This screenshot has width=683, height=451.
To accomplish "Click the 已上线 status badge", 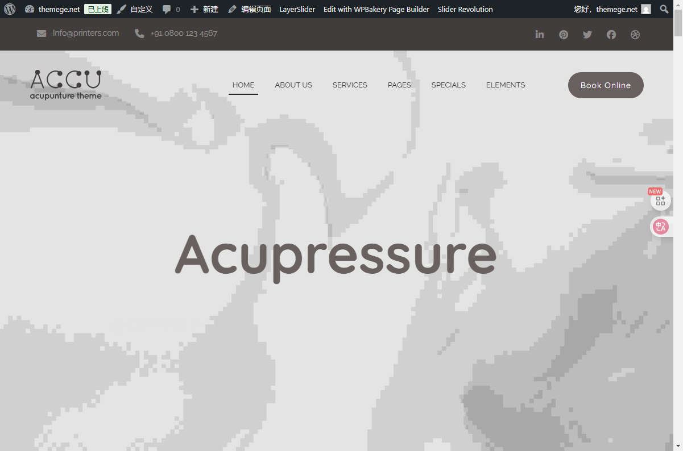I will 97,9.
